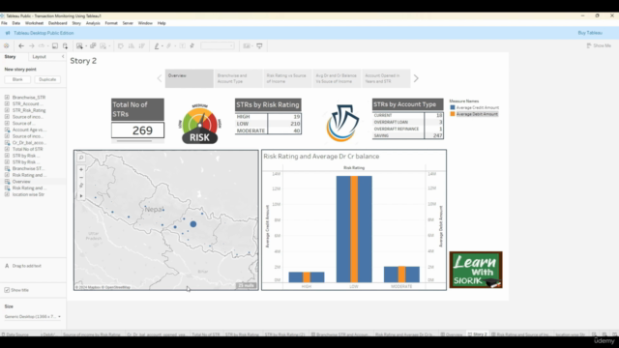This screenshot has width=619, height=348.
Task: Zoom out on the Nepal map
Action: 81,178
